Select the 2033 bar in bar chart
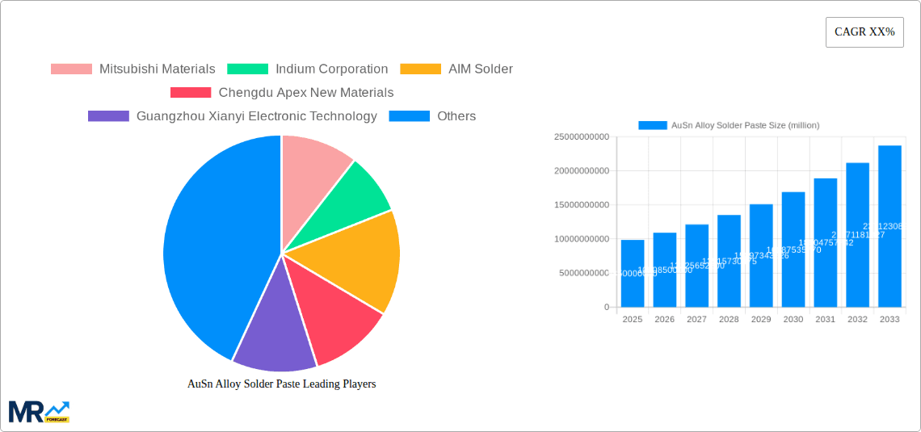Image resolution: width=921 pixels, height=432 pixels. pyautogui.click(x=889, y=227)
